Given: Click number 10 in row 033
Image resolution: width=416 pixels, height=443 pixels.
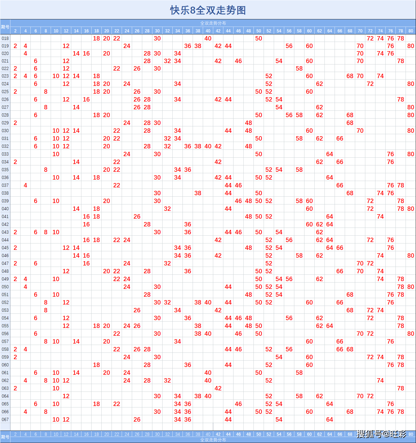Looking at the screenshot, I should click(x=56, y=154).
